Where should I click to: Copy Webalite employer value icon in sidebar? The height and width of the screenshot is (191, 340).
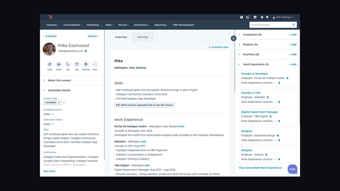point(267,97)
